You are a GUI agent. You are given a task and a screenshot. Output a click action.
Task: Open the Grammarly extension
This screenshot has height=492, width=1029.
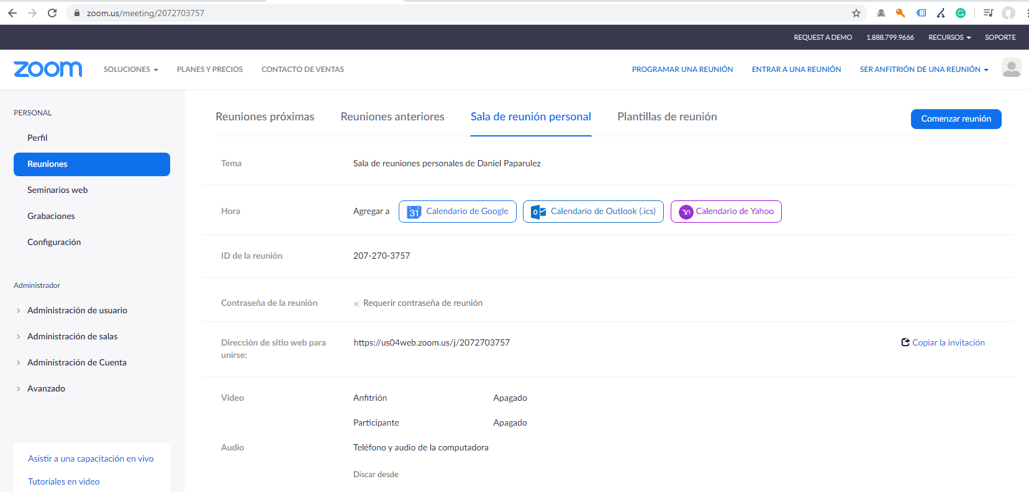[x=961, y=13]
